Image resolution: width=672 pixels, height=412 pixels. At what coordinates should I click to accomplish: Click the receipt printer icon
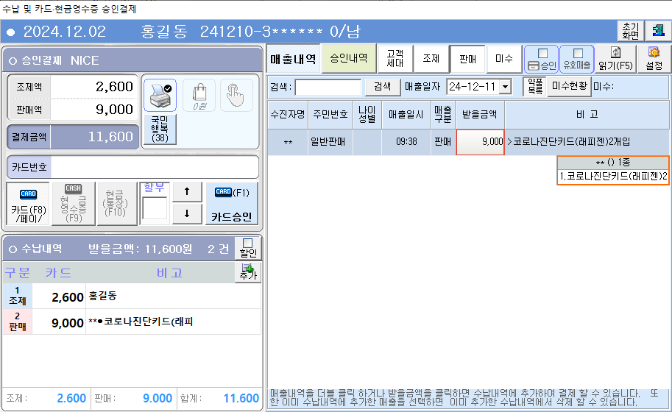[160, 95]
